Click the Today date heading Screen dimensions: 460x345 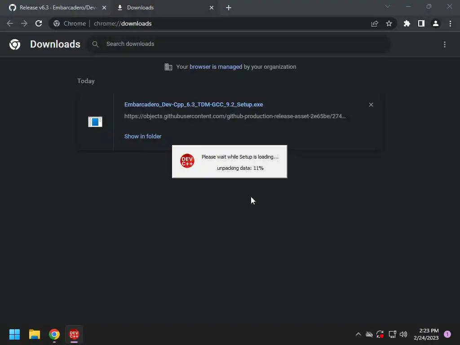(x=86, y=81)
